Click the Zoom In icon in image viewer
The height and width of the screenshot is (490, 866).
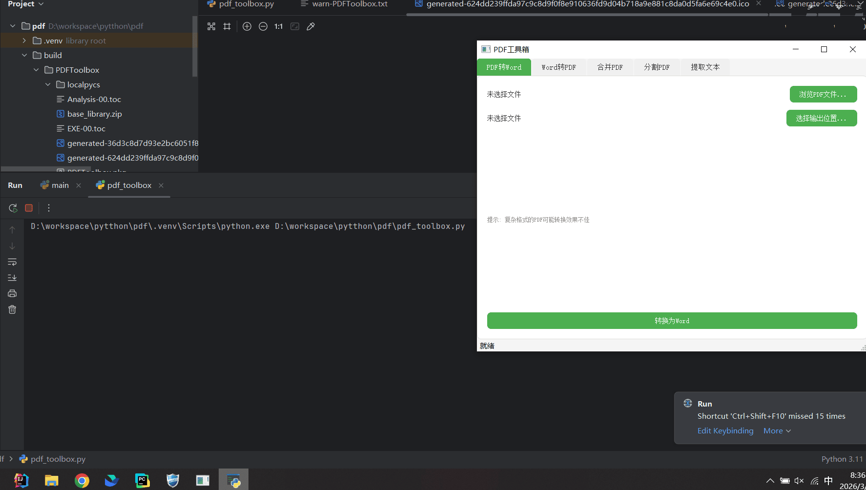(x=247, y=26)
